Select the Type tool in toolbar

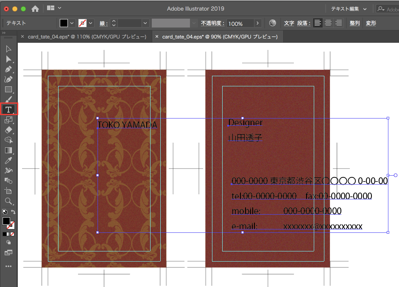(8, 110)
